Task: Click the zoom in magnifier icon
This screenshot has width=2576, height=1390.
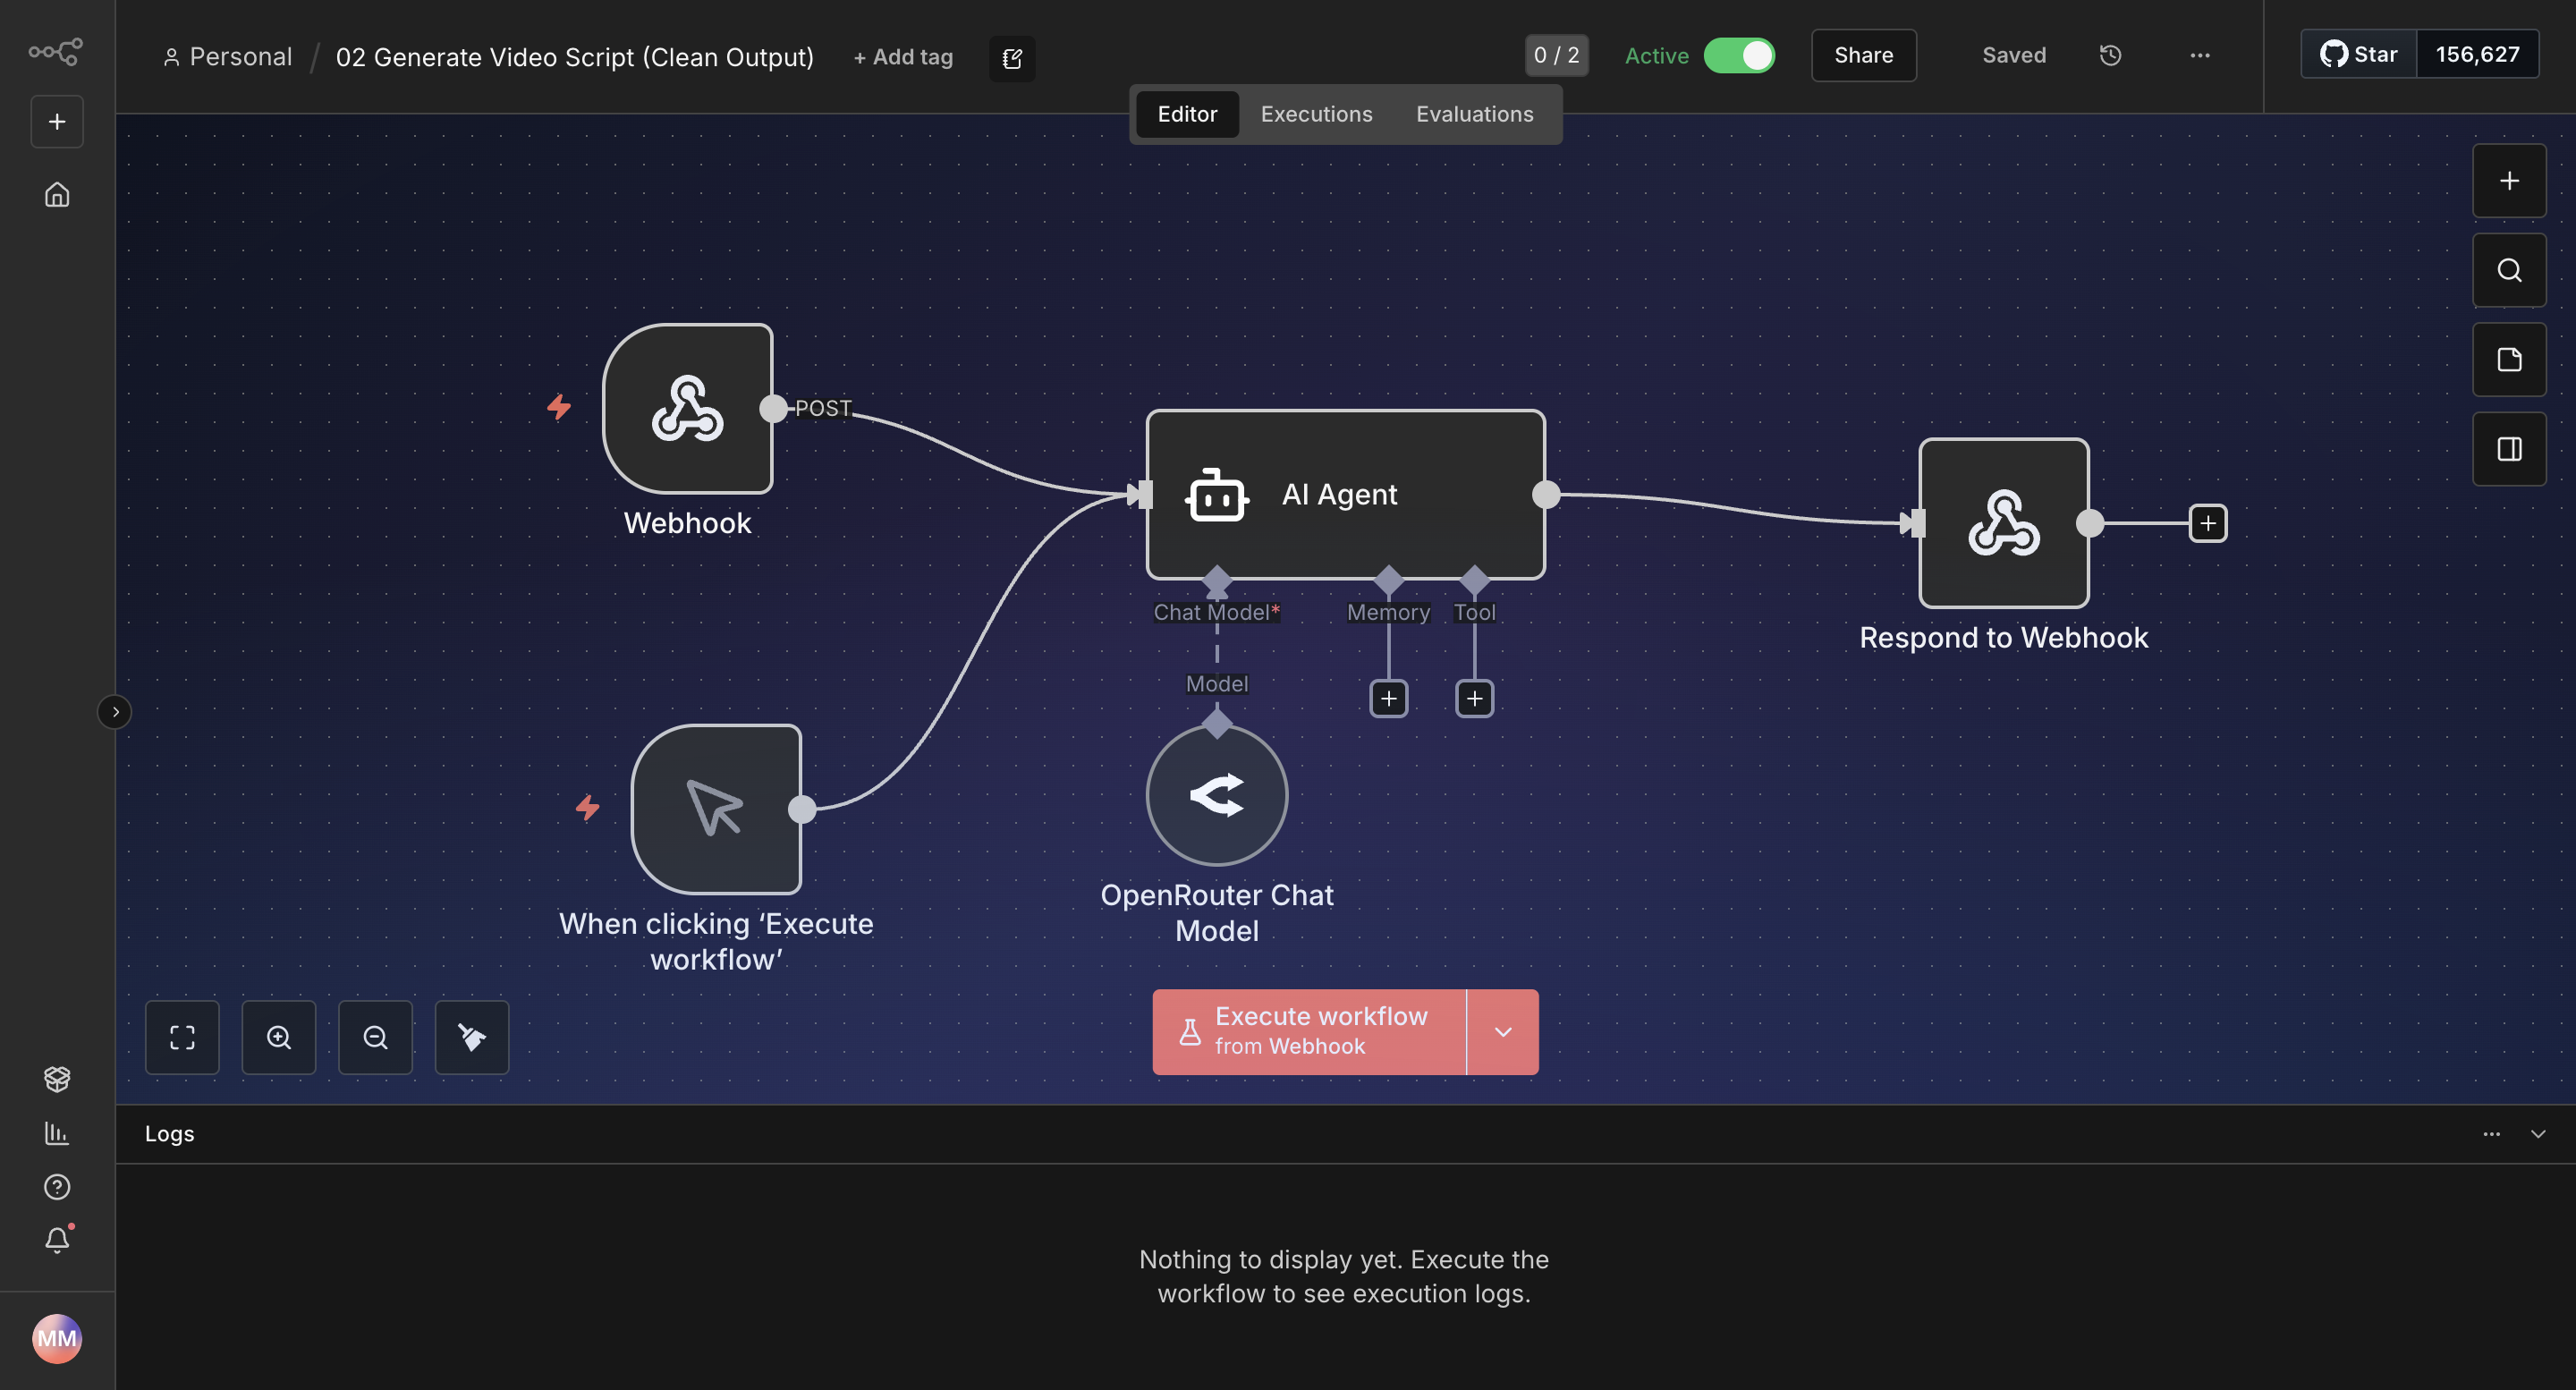Action: (x=279, y=1037)
